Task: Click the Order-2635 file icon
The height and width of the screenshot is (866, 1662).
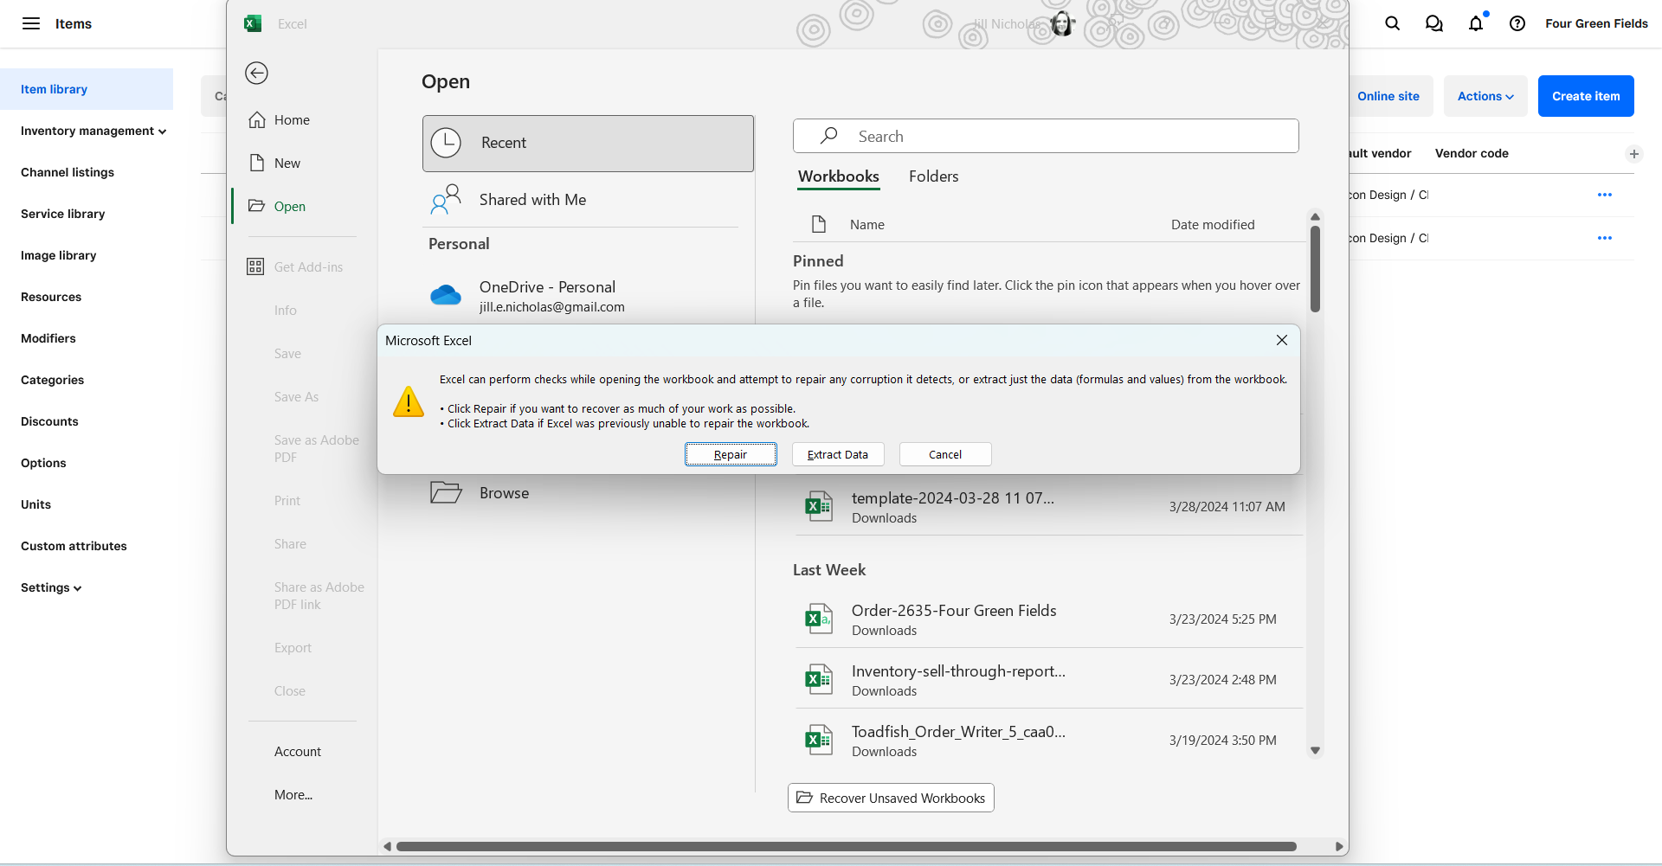Action: pyautogui.click(x=819, y=619)
